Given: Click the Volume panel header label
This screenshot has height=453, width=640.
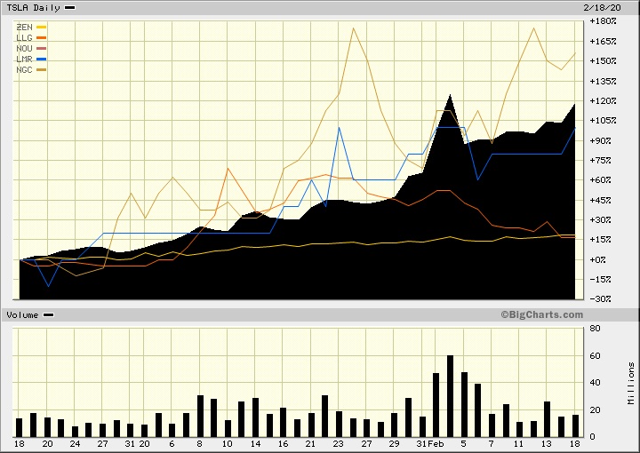Looking at the screenshot, I should click(x=22, y=315).
